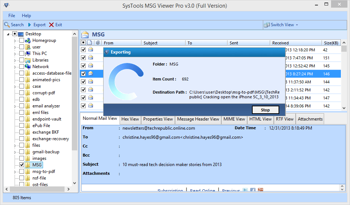
Task: Sort list by the Size(KB) column header
Action: (x=331, y=43)
